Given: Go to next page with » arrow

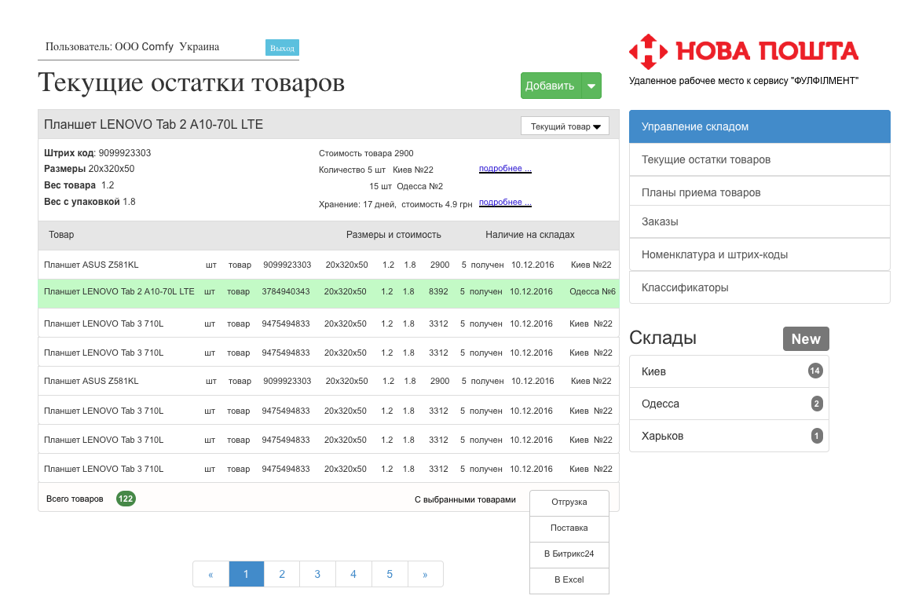Looking at the screenshot, I should coord(425,575).
